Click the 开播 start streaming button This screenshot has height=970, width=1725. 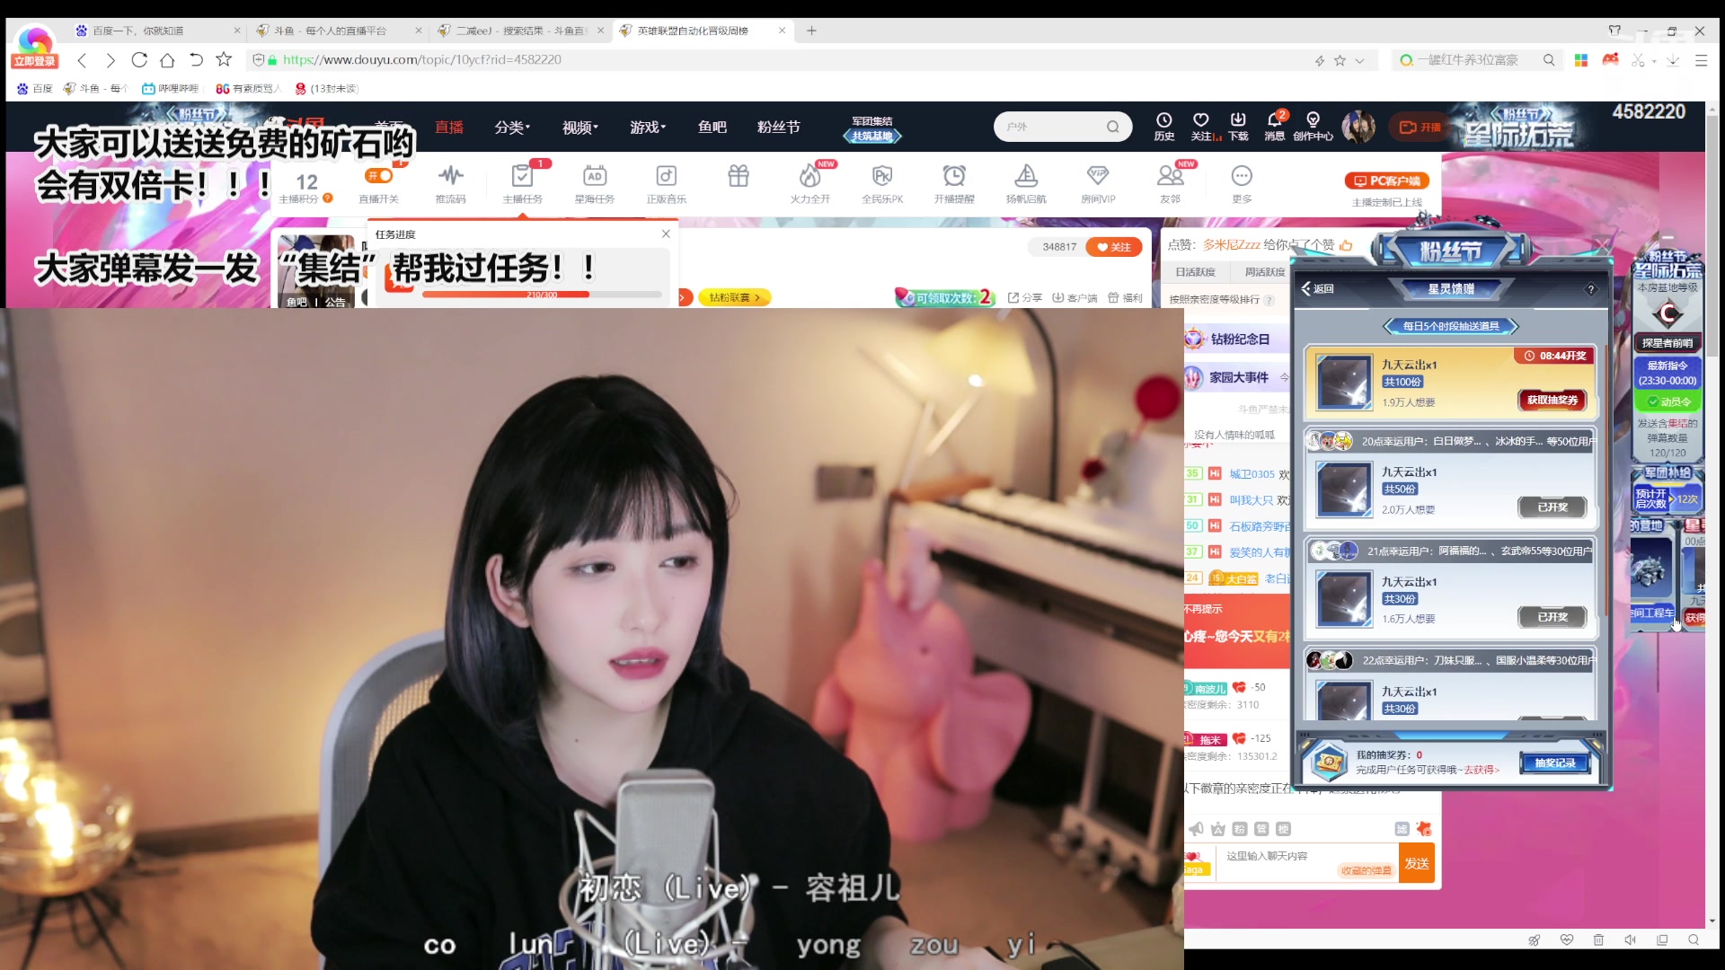pyautogui.click(x=1420, y=127)
